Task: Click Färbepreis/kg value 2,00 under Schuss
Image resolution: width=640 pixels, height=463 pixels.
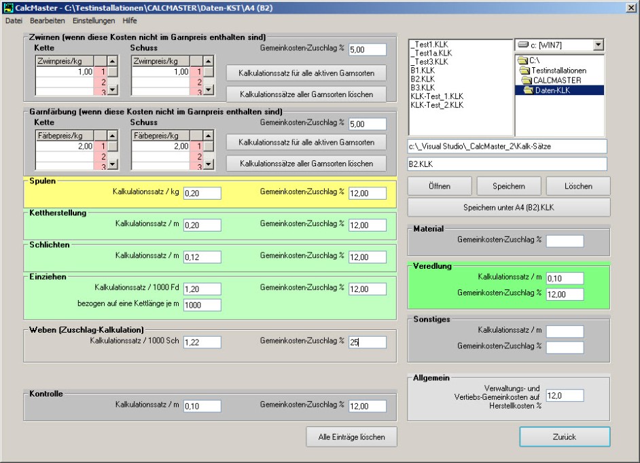Action: (x=161, y=146)
